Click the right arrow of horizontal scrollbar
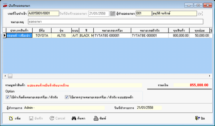The image size is (215, 126). (x=210, y=76)
